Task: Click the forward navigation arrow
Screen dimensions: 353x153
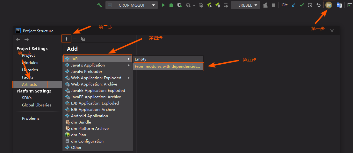Action: pos(26,40)
